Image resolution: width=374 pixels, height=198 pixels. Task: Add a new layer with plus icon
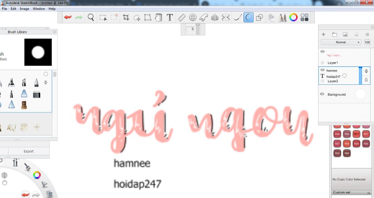point(324,34)
